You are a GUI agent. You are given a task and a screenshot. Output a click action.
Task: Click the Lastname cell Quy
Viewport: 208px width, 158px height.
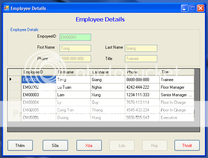(108, 102)
